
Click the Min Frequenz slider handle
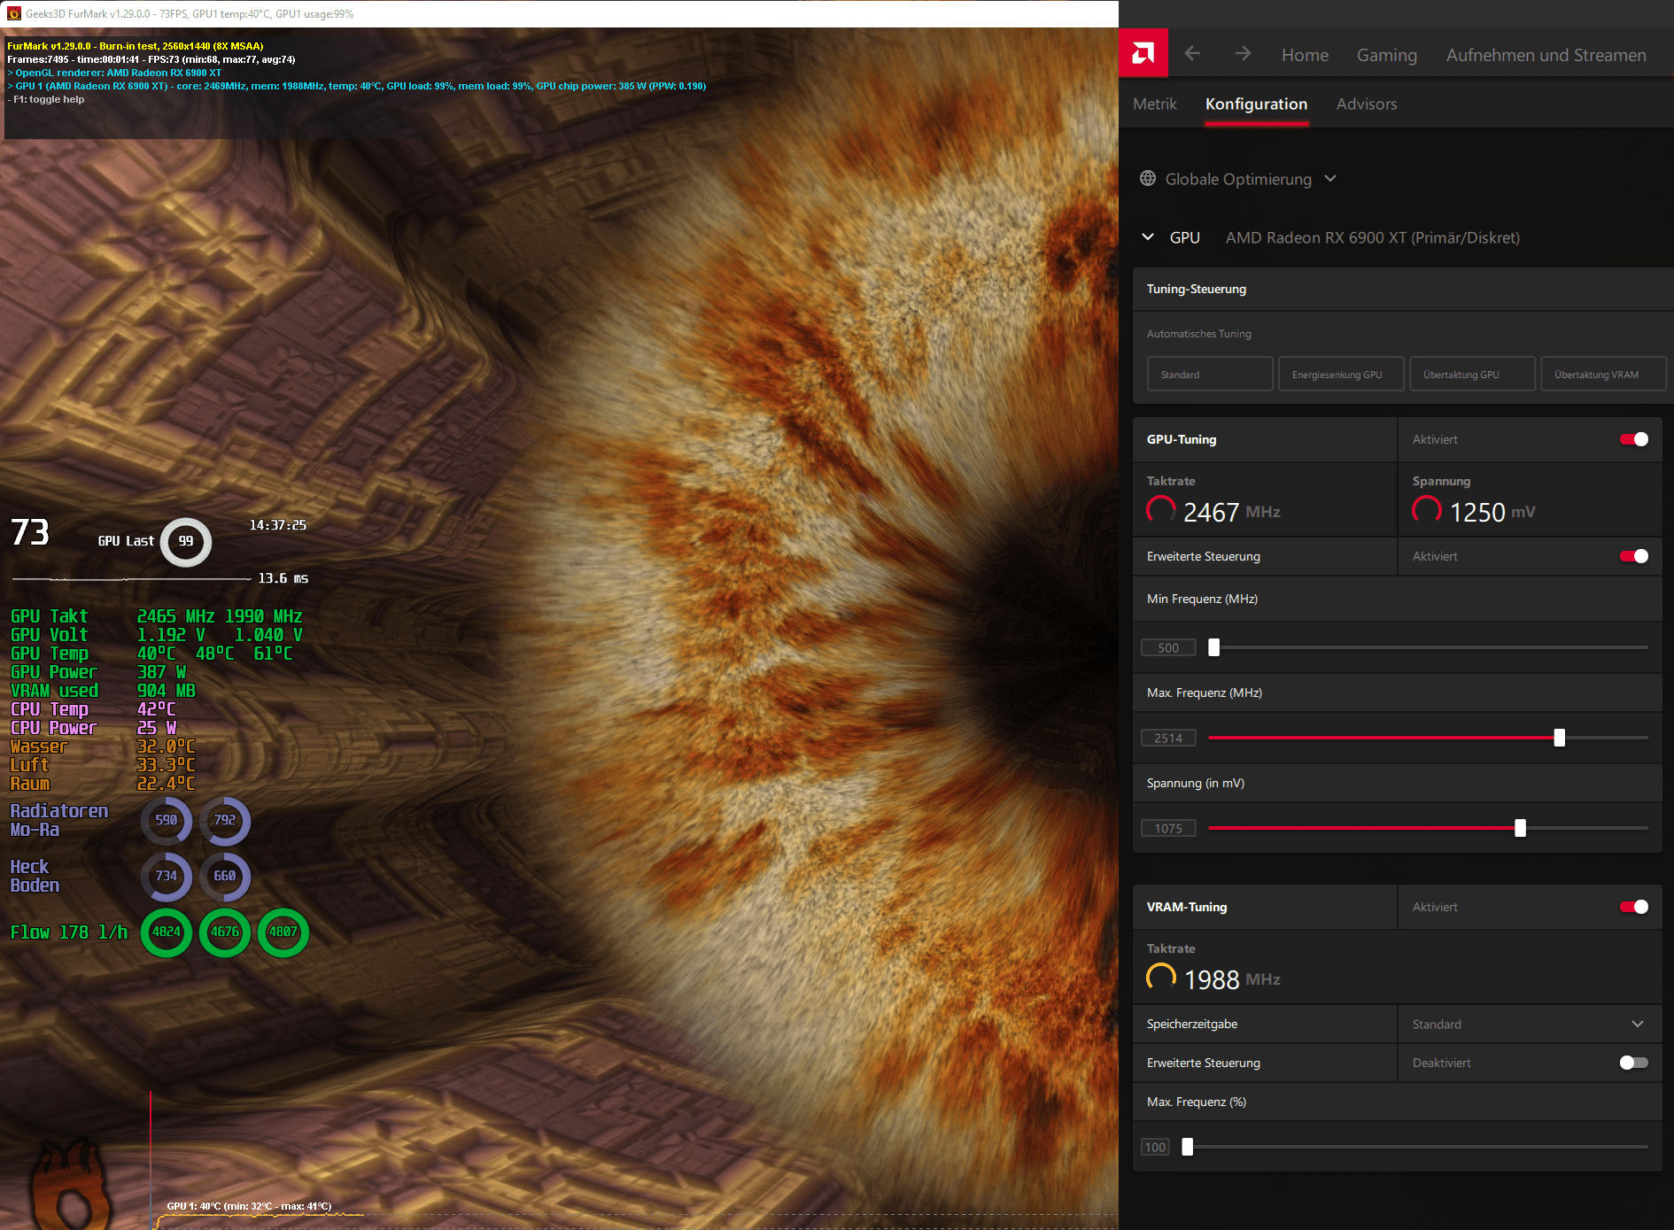coord(1214,647)
